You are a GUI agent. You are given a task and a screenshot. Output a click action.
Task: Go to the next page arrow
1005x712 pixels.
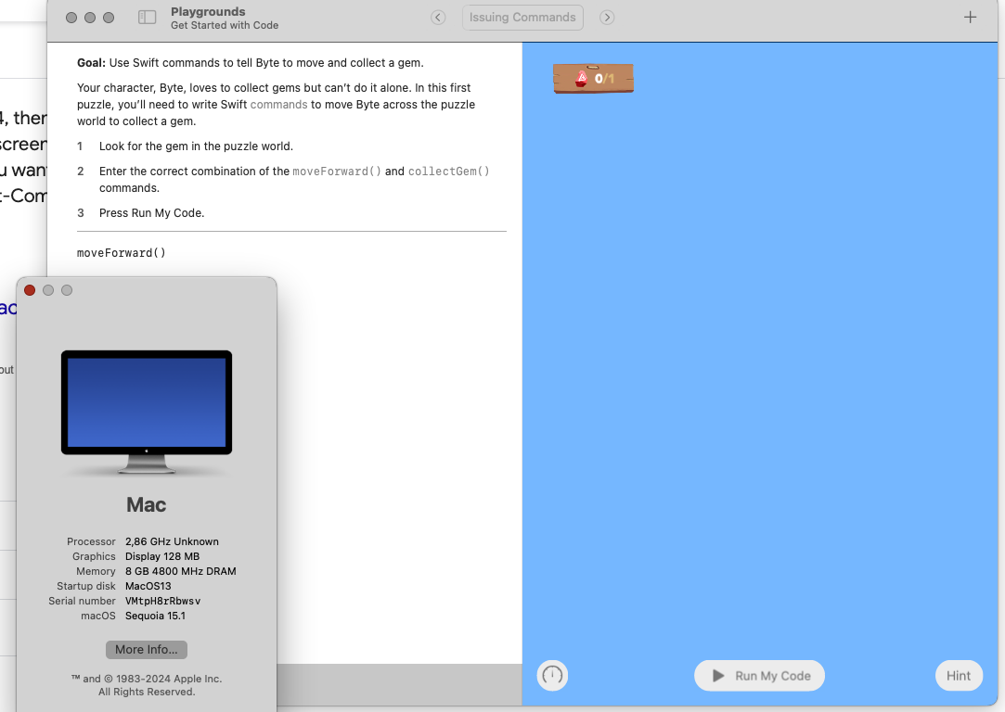[607, 18]
